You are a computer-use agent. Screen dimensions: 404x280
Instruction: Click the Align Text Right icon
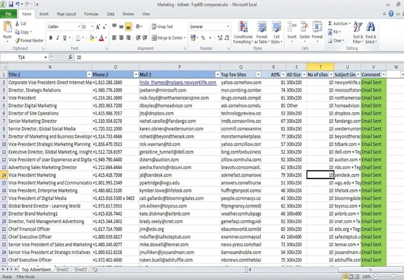(x=128, y=38)
